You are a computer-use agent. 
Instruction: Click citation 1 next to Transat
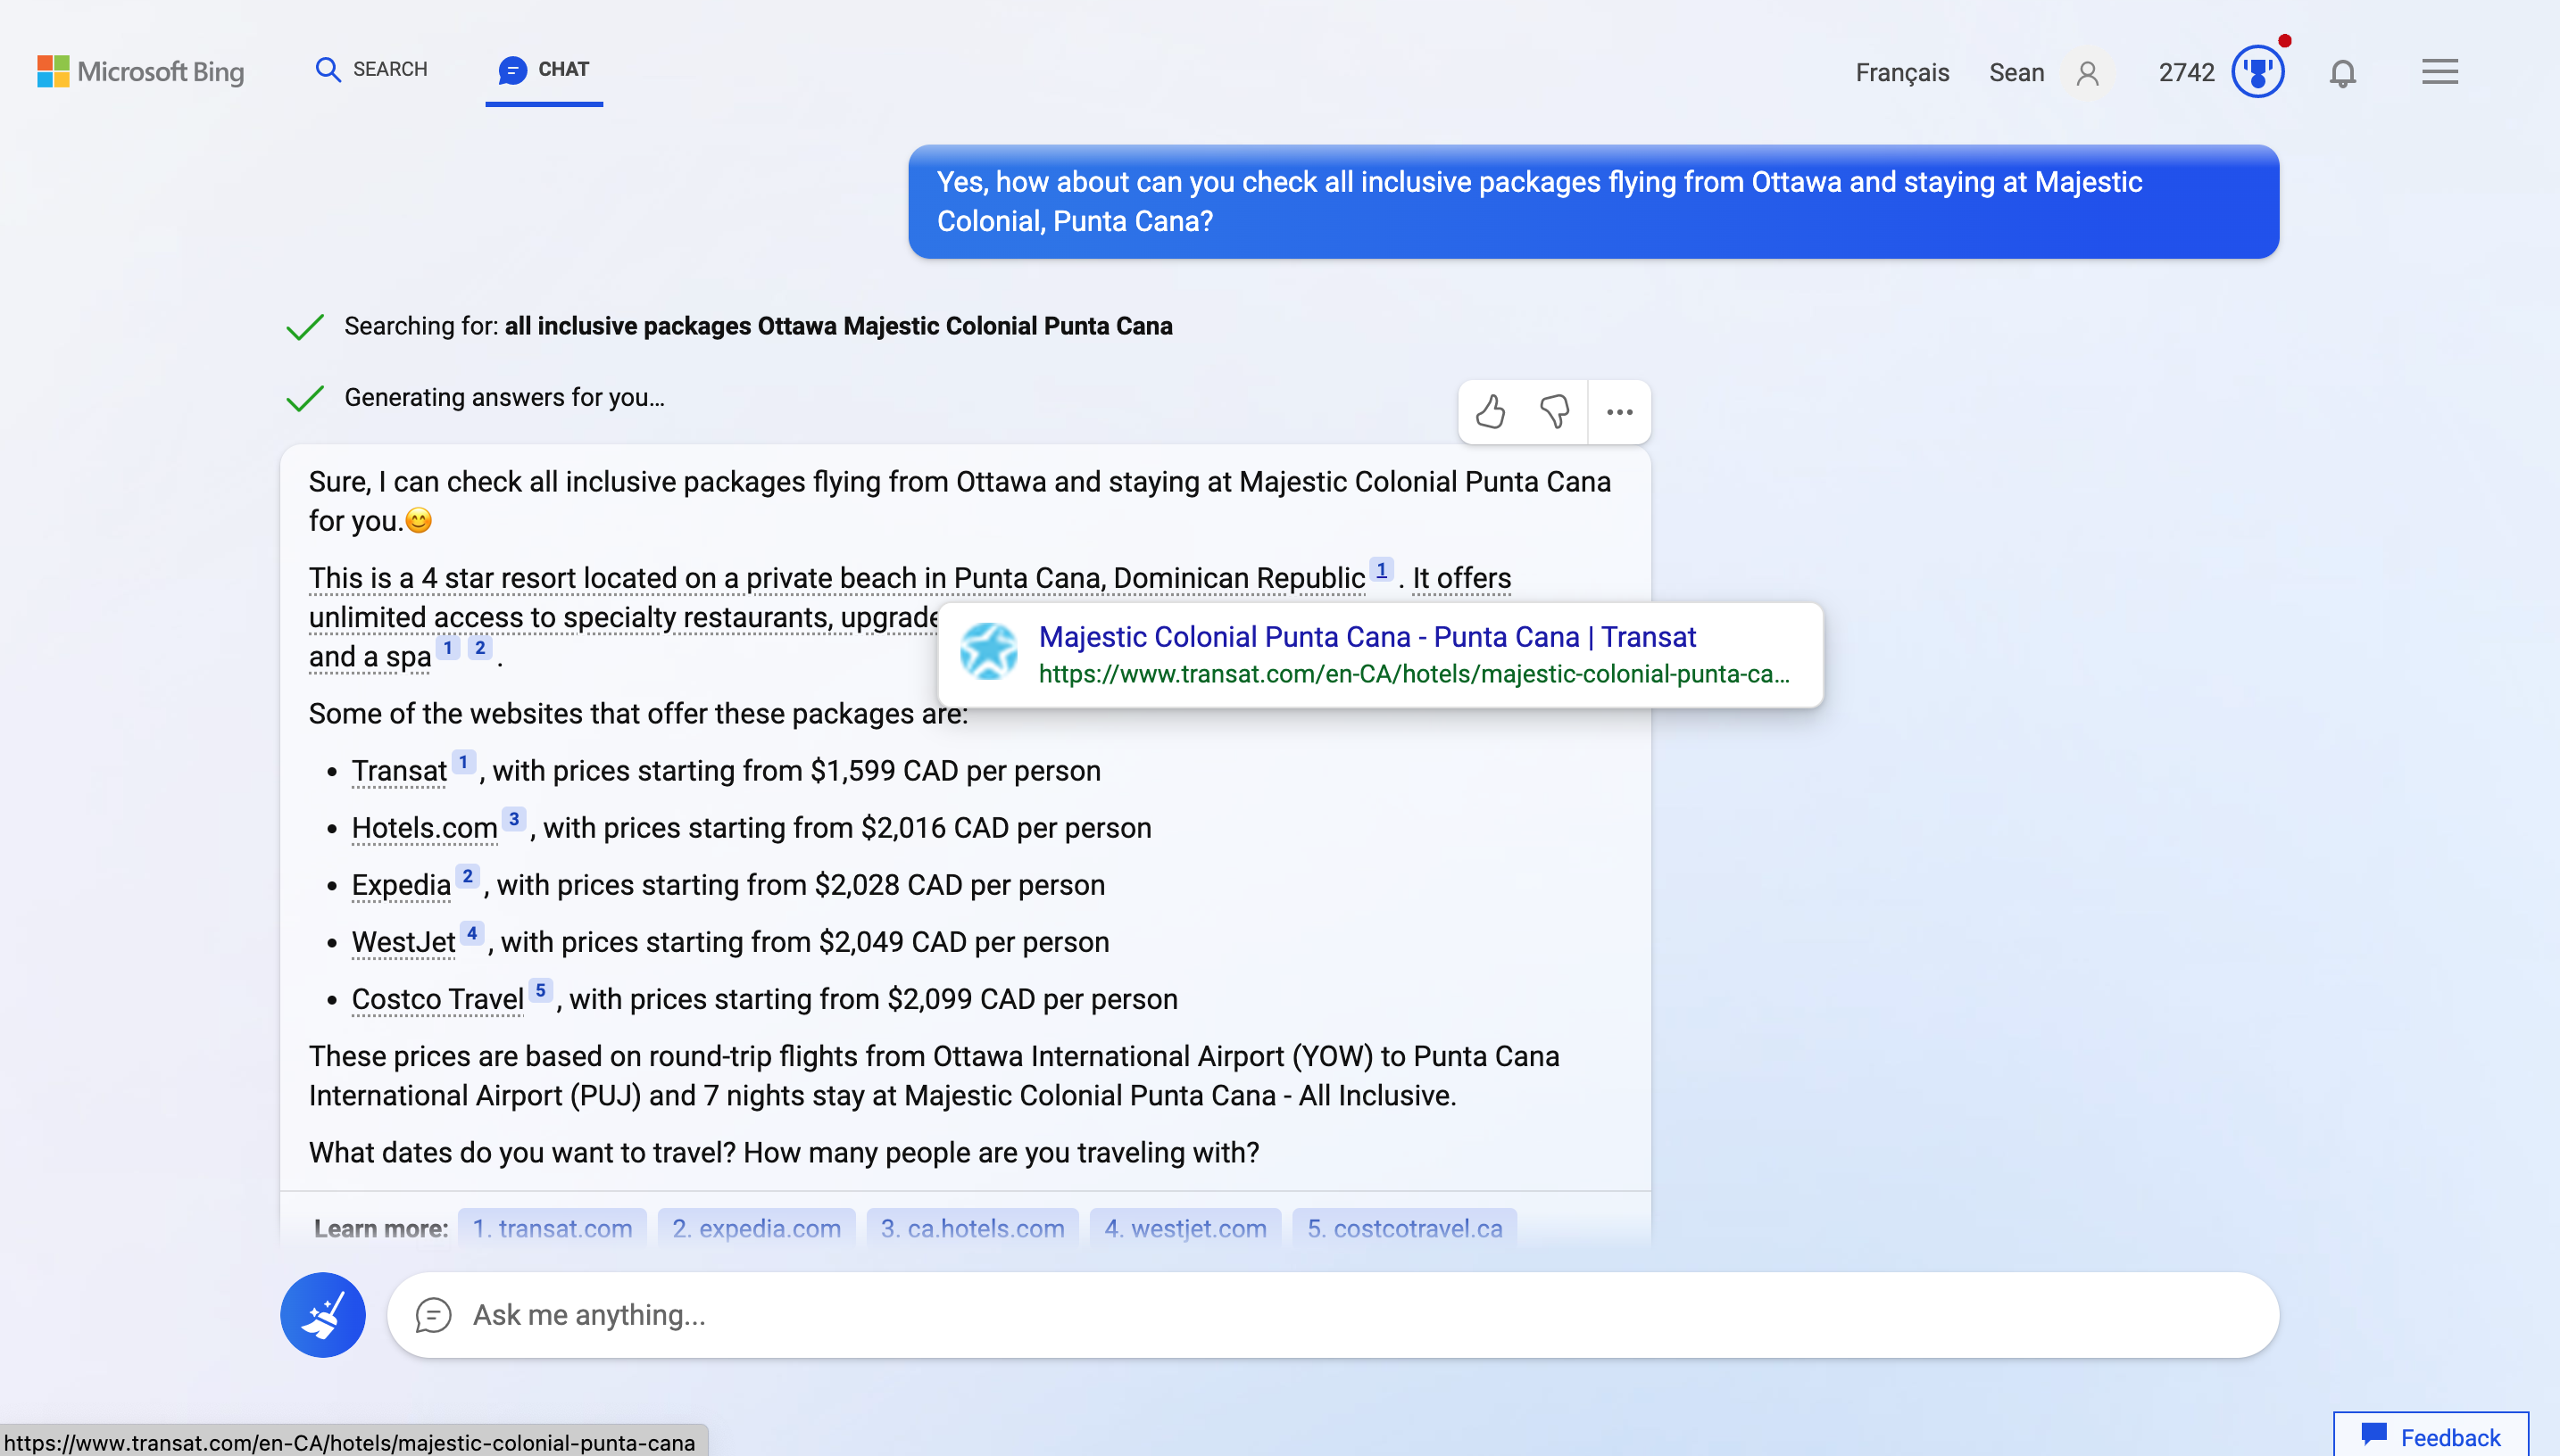(463, 762)
